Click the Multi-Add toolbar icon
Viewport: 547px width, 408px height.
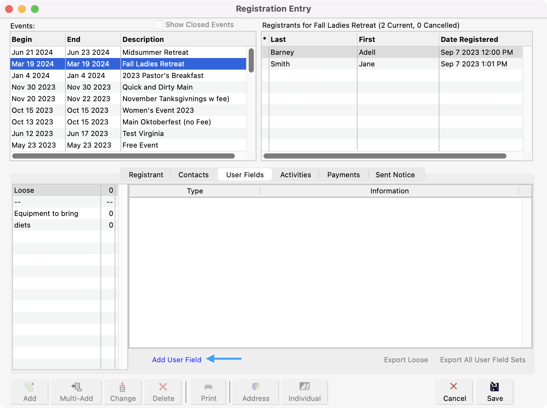pyautogui.click(x=76, y=386)
